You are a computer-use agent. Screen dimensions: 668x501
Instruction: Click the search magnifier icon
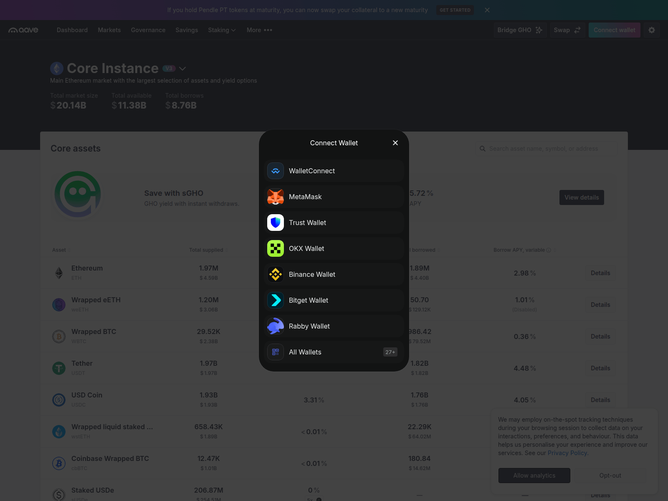(x=483, y=149)
